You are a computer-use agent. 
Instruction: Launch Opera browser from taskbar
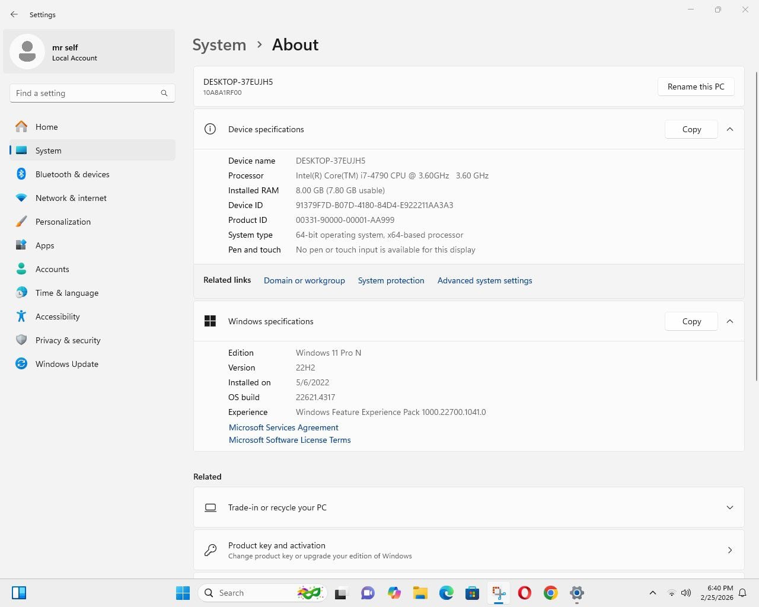pos(525,593)
